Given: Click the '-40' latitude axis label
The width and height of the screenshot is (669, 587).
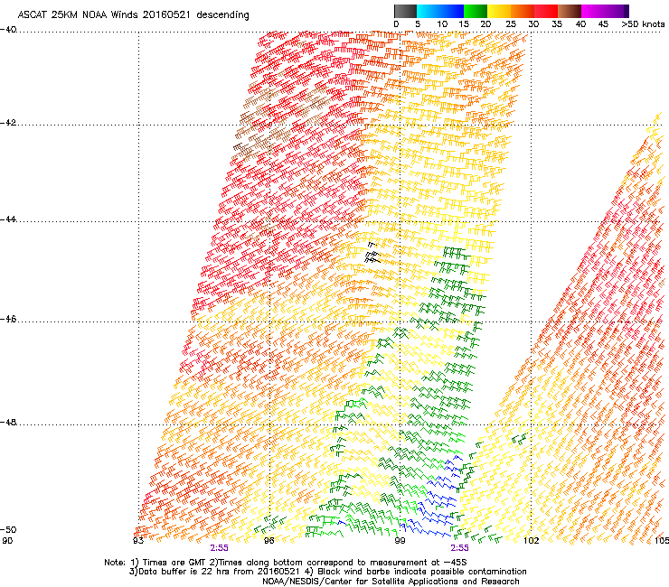Looking at the screenshot, I should coord(8,30).
